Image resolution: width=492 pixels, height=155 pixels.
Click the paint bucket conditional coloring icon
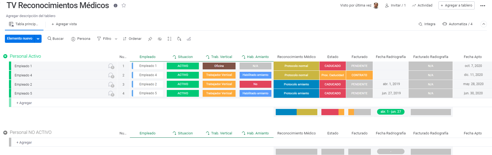179,39
